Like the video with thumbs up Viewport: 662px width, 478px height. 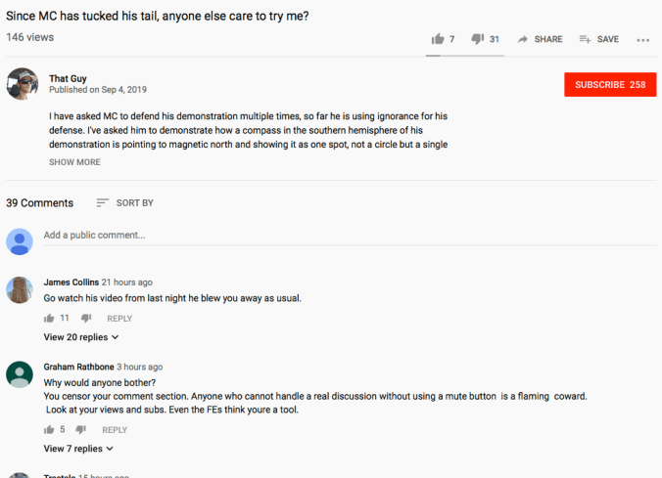(438, 39)
